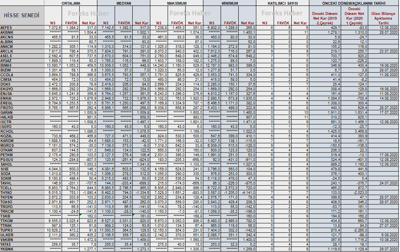Click the MAKSİMUM group header
Image resolution: width=400 pixels, height=252 pixels.
[177, 3]
